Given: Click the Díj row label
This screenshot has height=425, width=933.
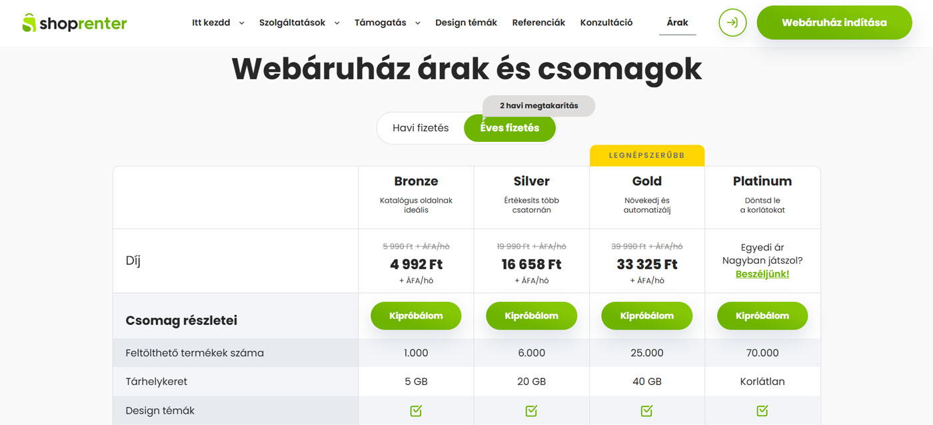Looking at the screenshot, I should click(133, 260).
